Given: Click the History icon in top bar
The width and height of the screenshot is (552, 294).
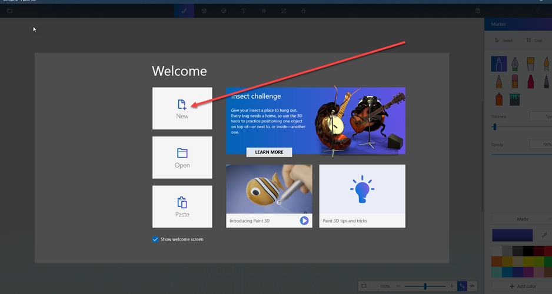Looking at the screenshot, I should coord(518,11).
